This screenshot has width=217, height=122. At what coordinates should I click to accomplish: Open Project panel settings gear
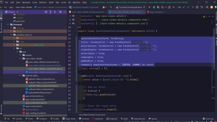coord(60,12)
